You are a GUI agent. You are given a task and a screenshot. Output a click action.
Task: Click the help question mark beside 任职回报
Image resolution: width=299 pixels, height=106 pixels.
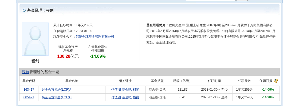click(x=276, y=81)
